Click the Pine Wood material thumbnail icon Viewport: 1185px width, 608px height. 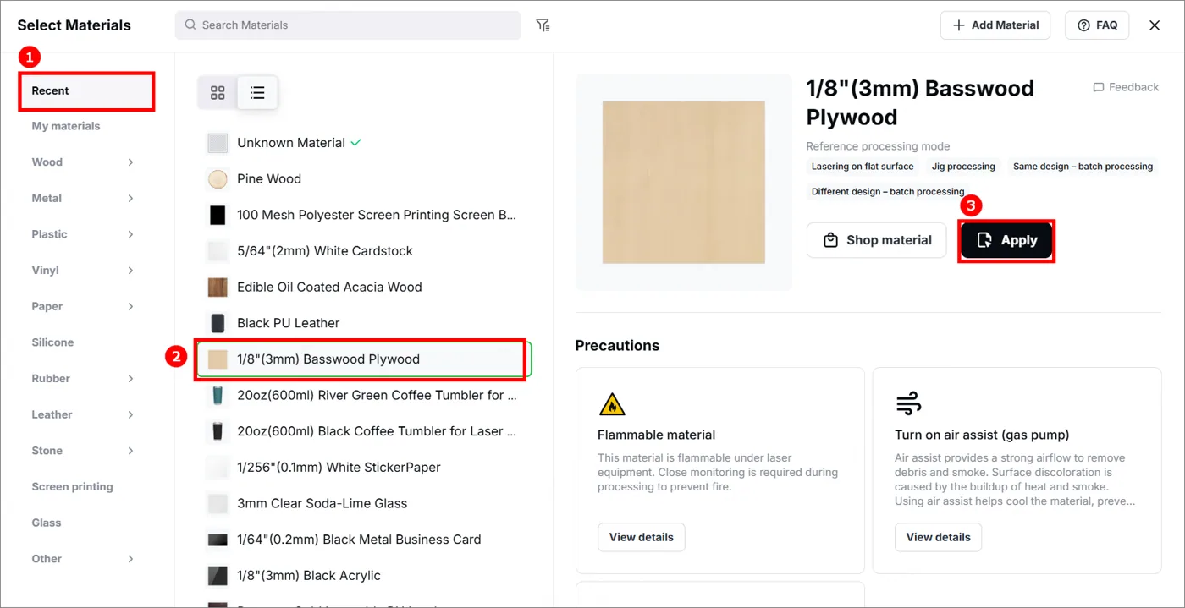click(x=218, y=179)
